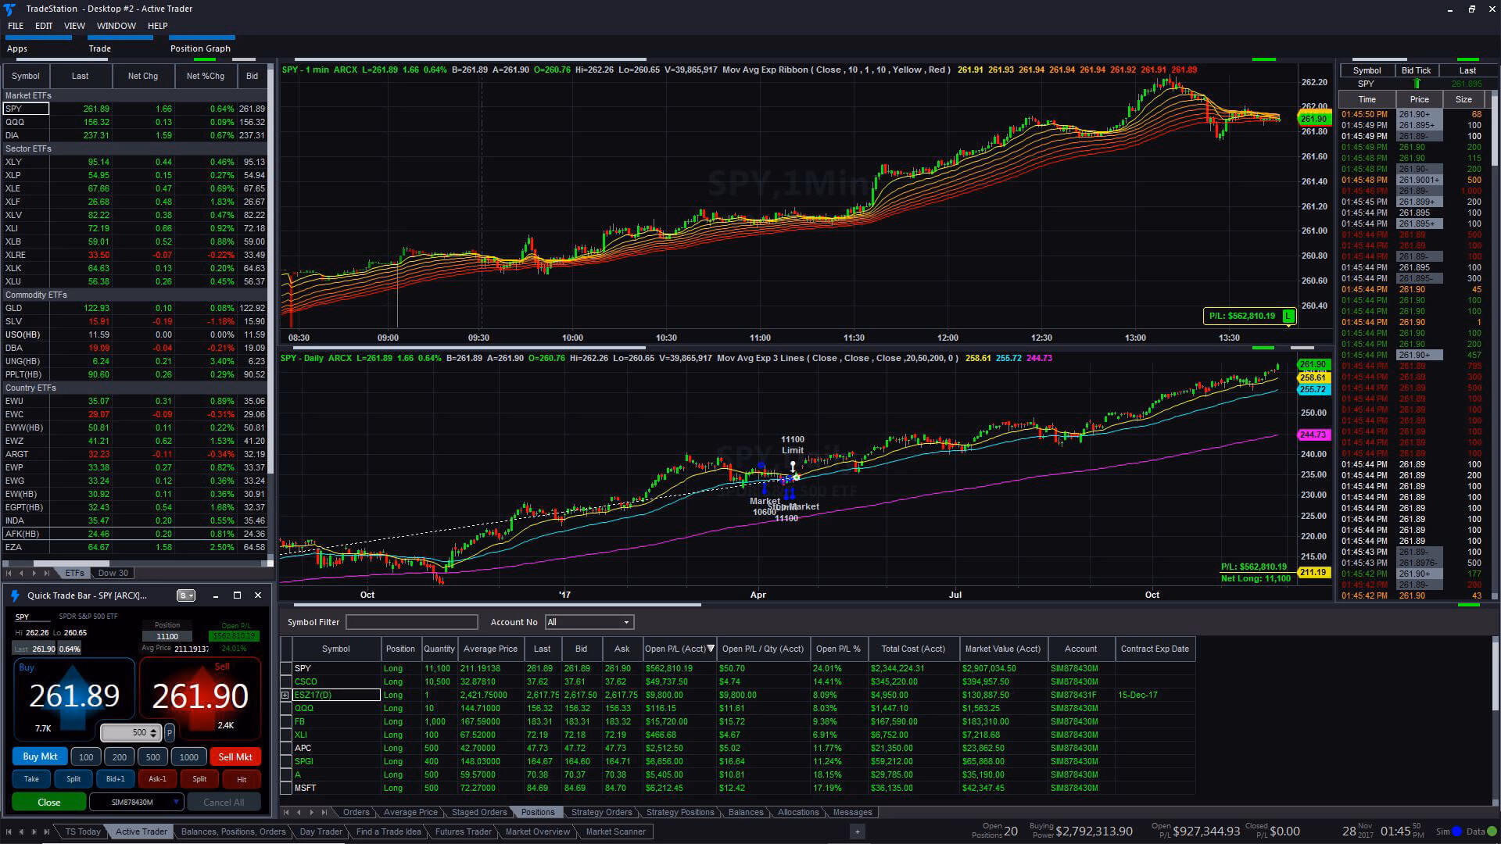Check the row checkbox for the SPY position

286,668
